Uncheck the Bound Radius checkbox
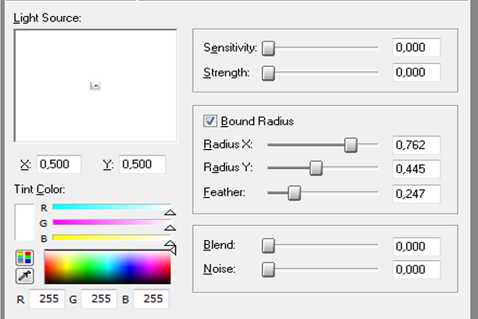478x319 pixels. coord(210,121)
